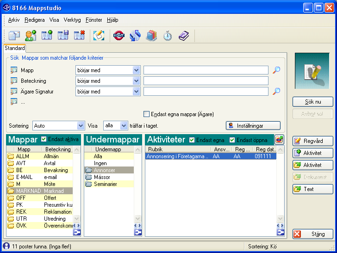Click the magnifier lookup icon beside the Mapp field

pyautogui.click(x=276, y=70)
